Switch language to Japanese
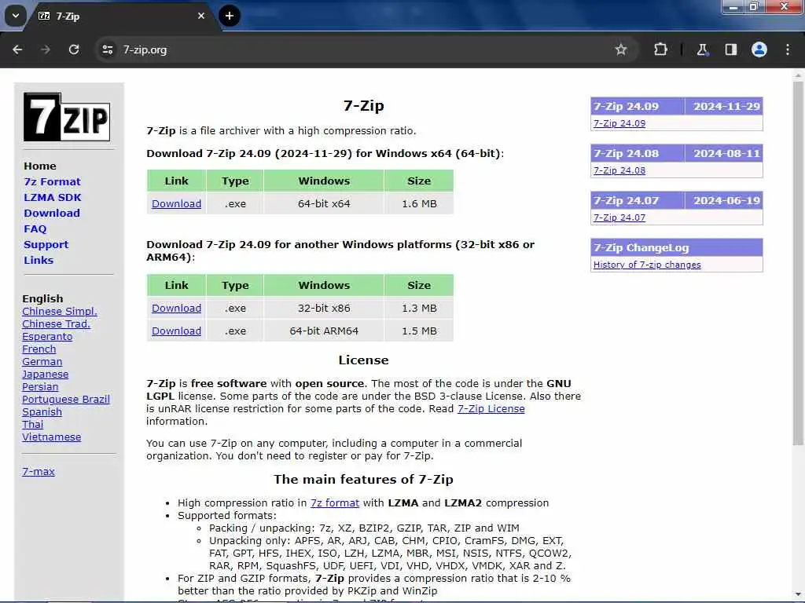This screenshot has width=805, height=603. (x=45, y=375)
